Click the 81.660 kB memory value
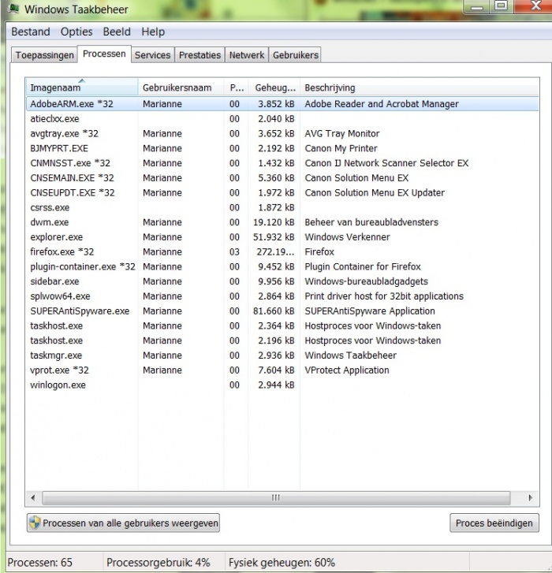The width and height of the screenshot is (552, 573). tap(274, 311)
